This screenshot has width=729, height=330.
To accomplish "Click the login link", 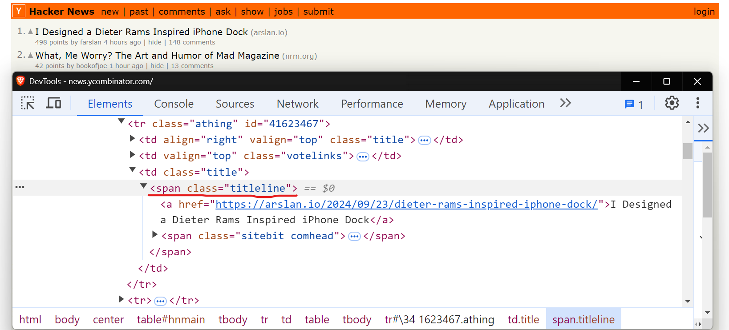I will point(704,12).
